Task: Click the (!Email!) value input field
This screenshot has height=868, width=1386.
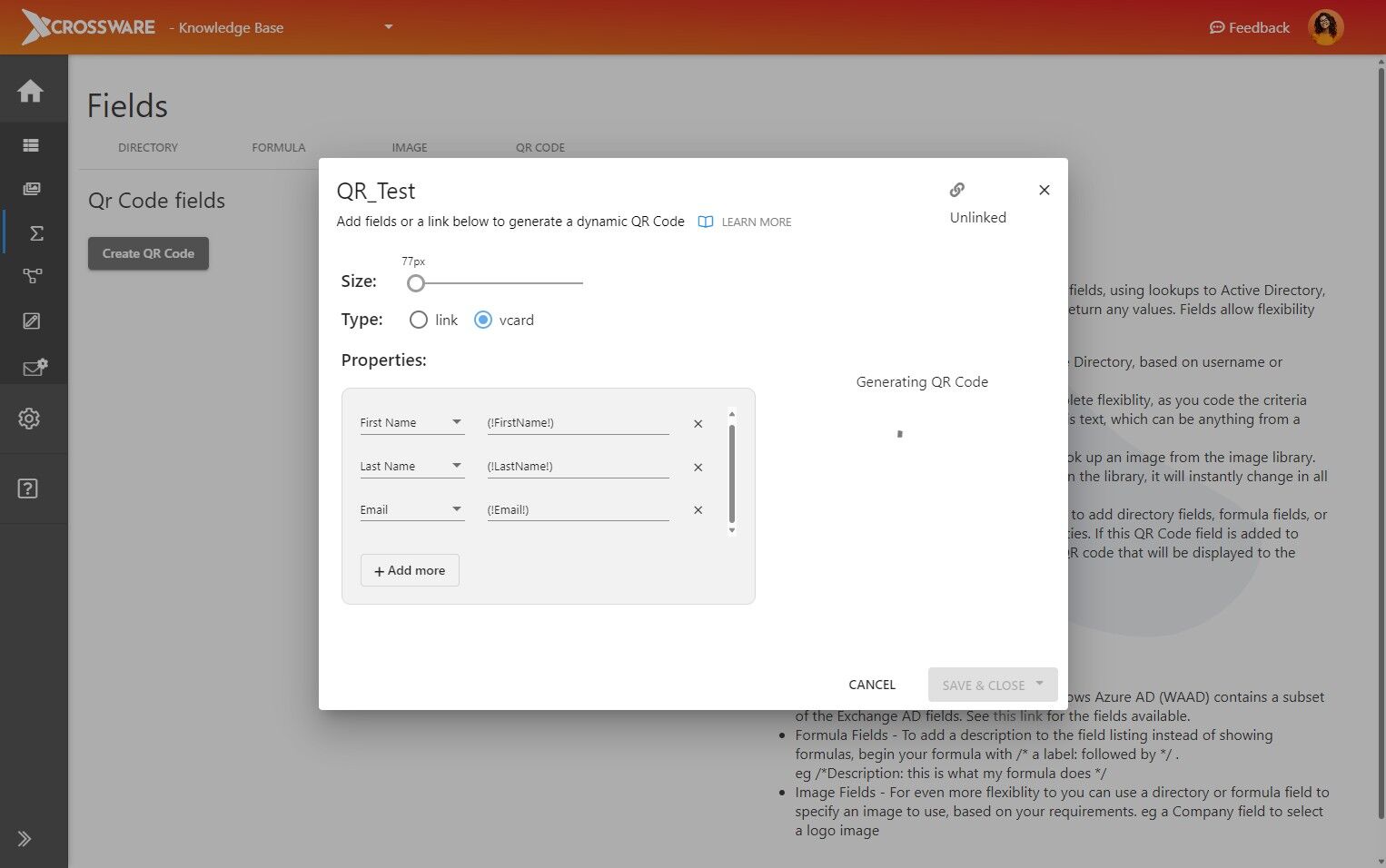Action: (578, 509)
